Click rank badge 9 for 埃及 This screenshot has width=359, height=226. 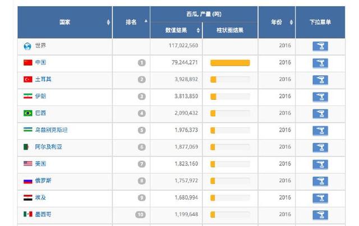[141, 197]
